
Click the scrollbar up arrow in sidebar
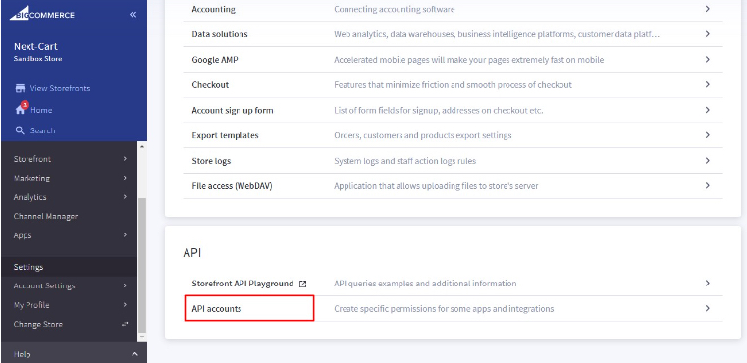pyautogui.click(x=141, y=147)
